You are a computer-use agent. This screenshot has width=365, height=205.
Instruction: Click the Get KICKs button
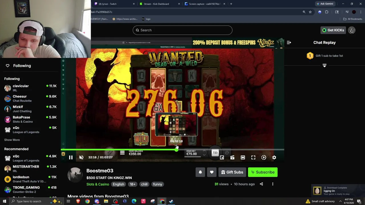[x=333, y=30]
